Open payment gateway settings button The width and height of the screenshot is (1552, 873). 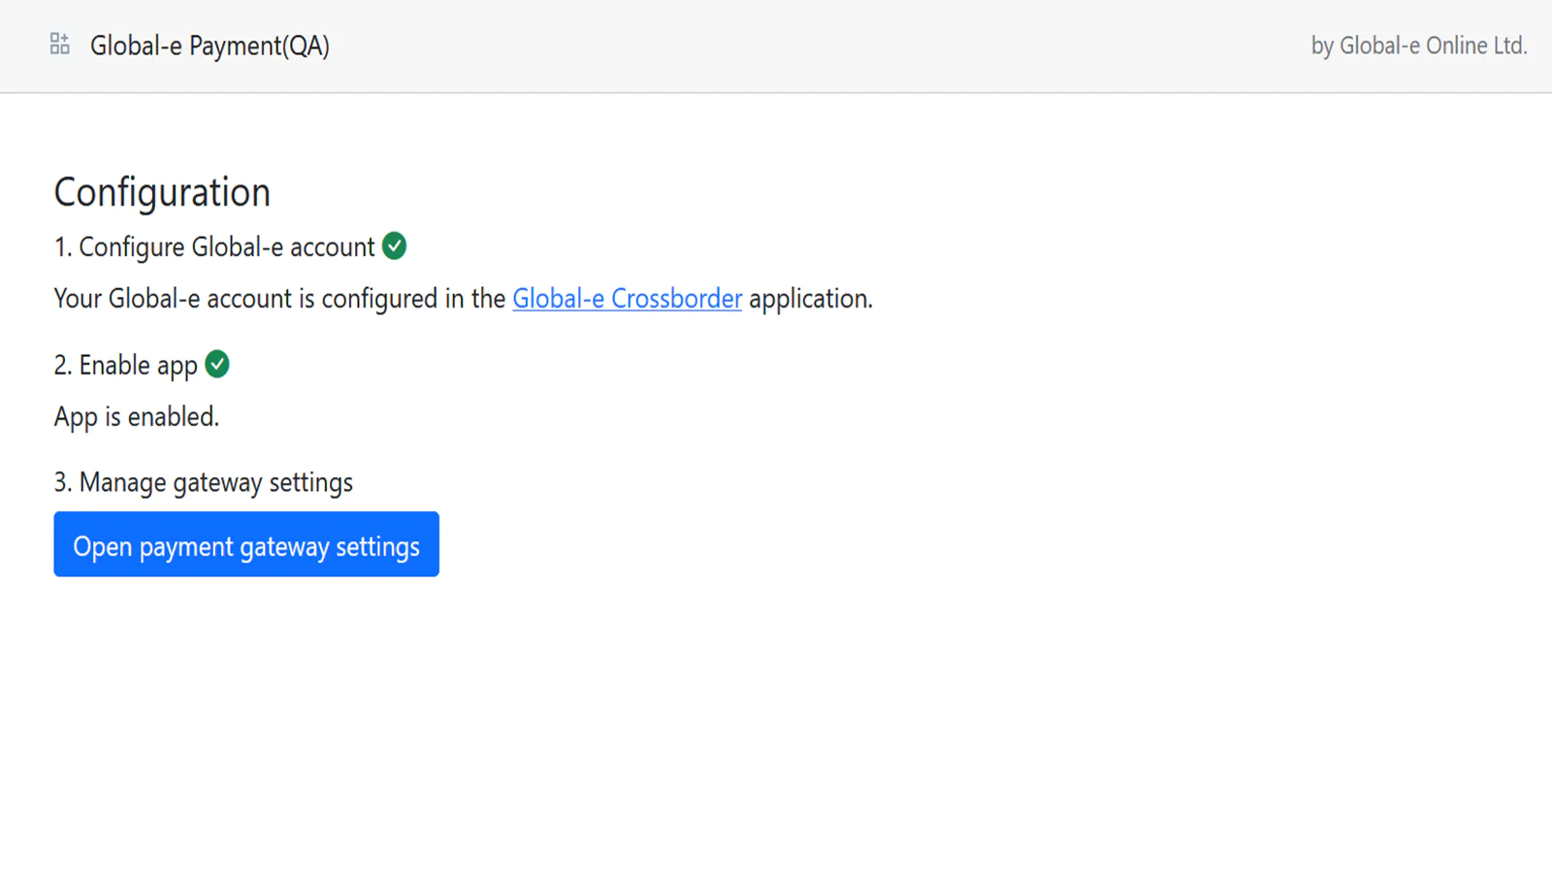[x=246, y=544]
